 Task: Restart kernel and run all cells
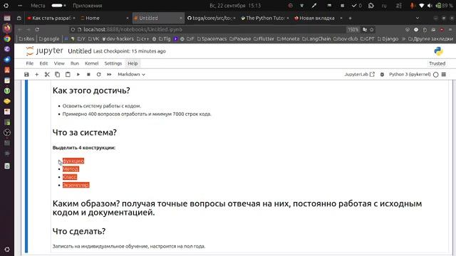109,75
